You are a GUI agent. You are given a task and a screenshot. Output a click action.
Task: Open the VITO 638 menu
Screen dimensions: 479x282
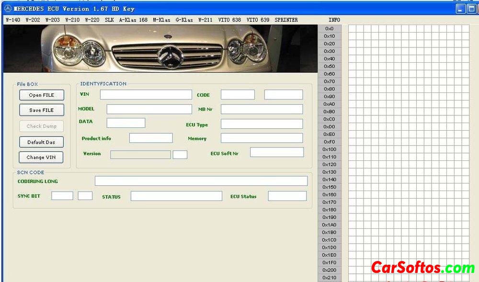pyautogui.click(x=230, y=20)
